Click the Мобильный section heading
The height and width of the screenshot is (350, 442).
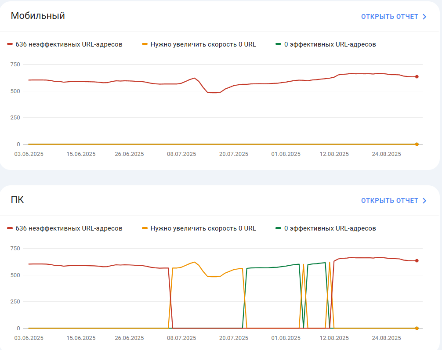pyautogui.click(x=38, y=16)
